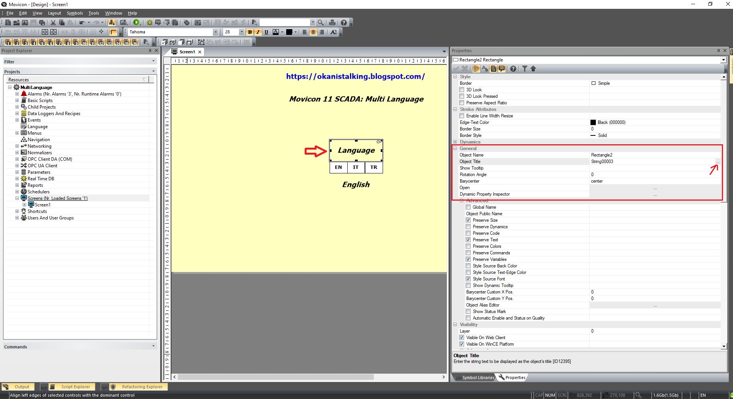733x399 pixels.
Task: Pin the Project Explorer panel
Action: pos(150,51)
